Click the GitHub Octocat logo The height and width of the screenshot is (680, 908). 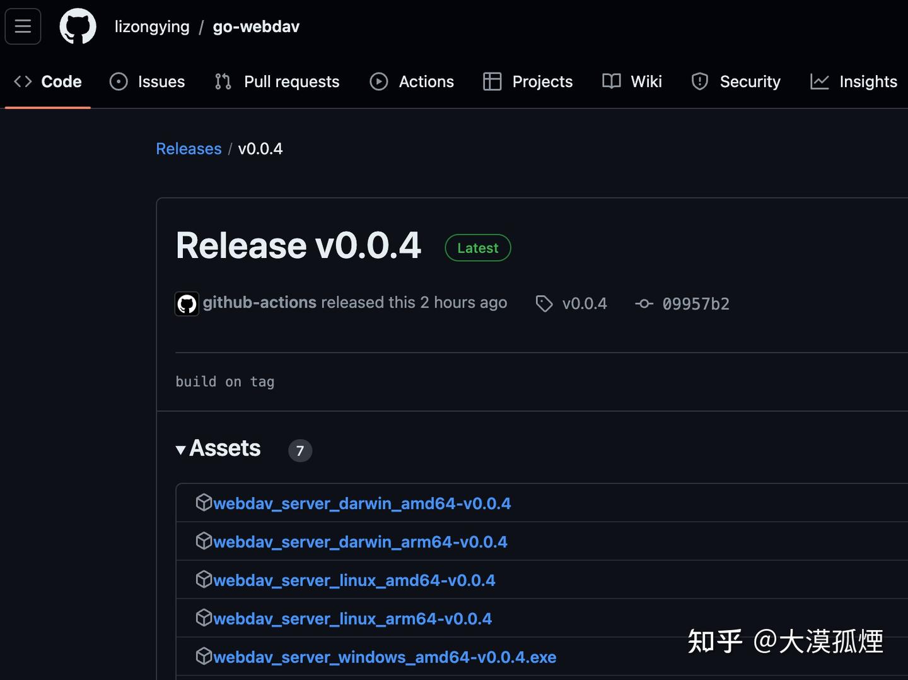[78, 26]
